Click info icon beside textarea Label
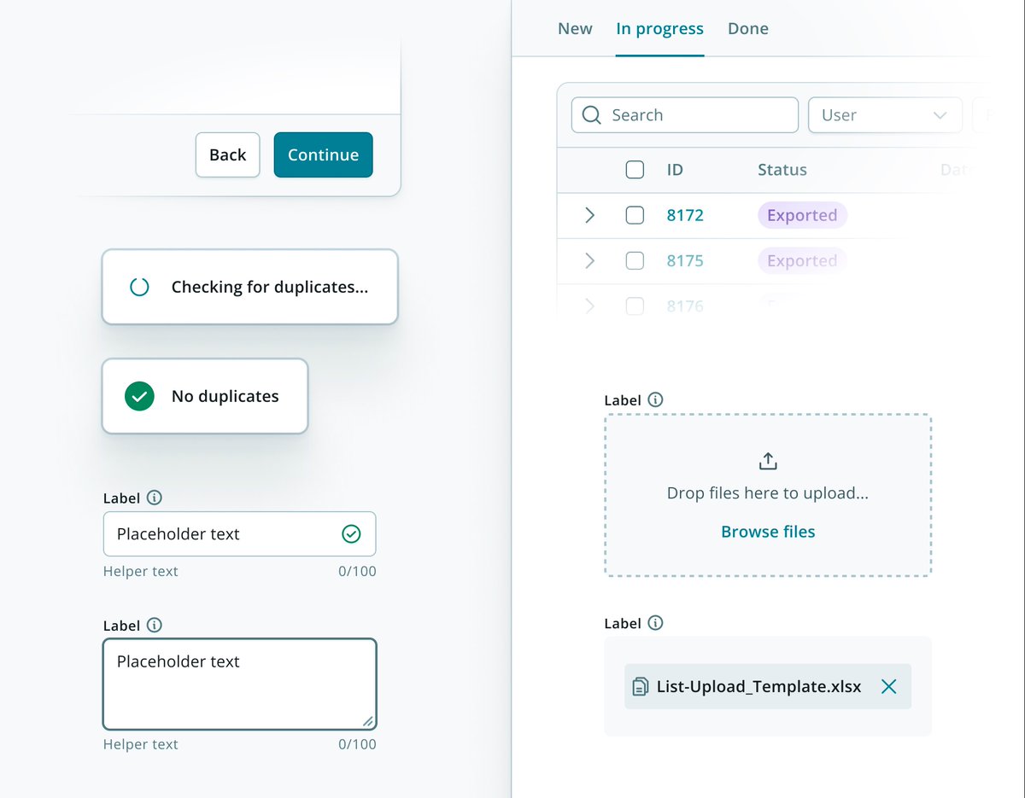 point(154,625)
